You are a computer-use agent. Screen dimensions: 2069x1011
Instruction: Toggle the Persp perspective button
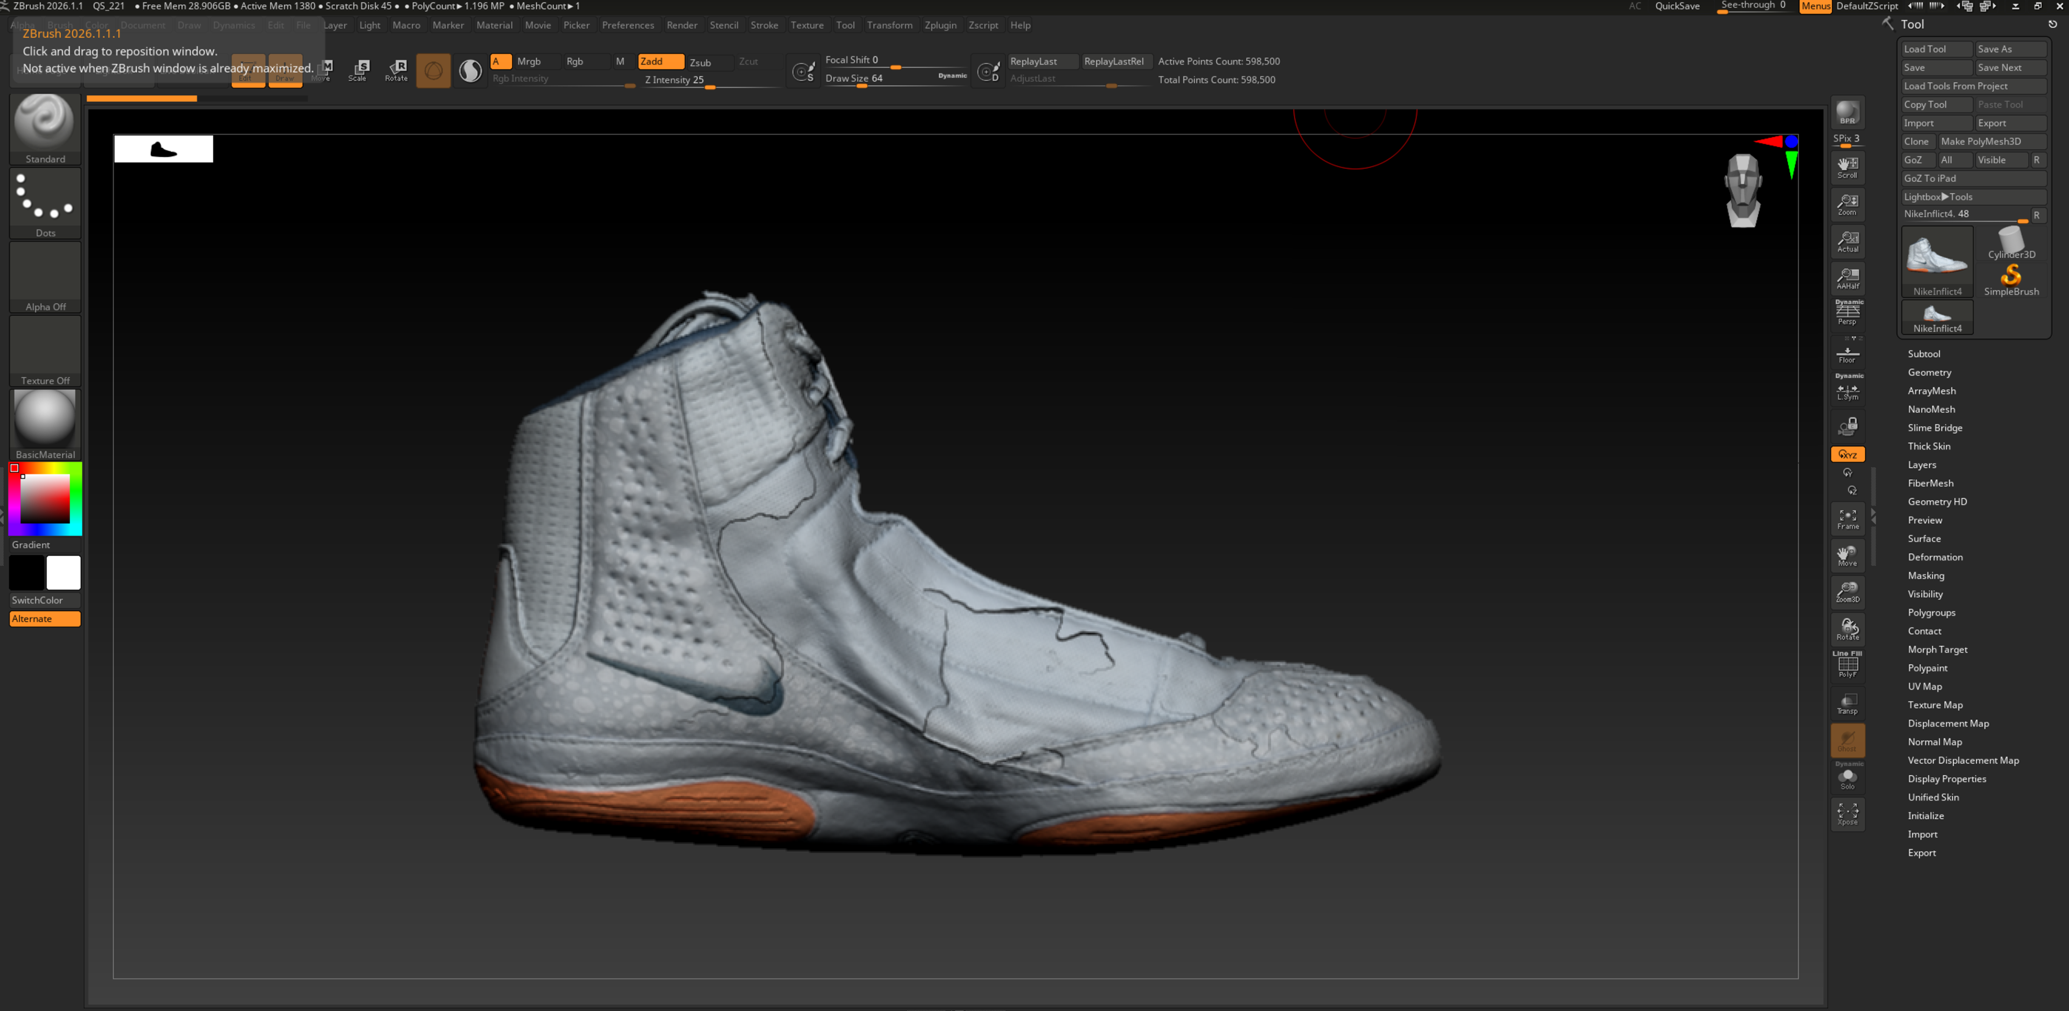coord(1846,313)
